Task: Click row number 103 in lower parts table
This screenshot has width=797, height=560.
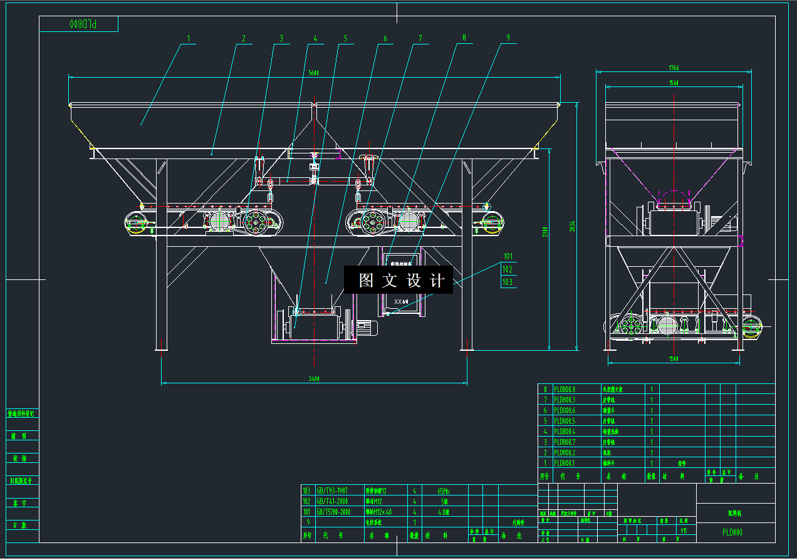Action: click(x=306, y=490)
